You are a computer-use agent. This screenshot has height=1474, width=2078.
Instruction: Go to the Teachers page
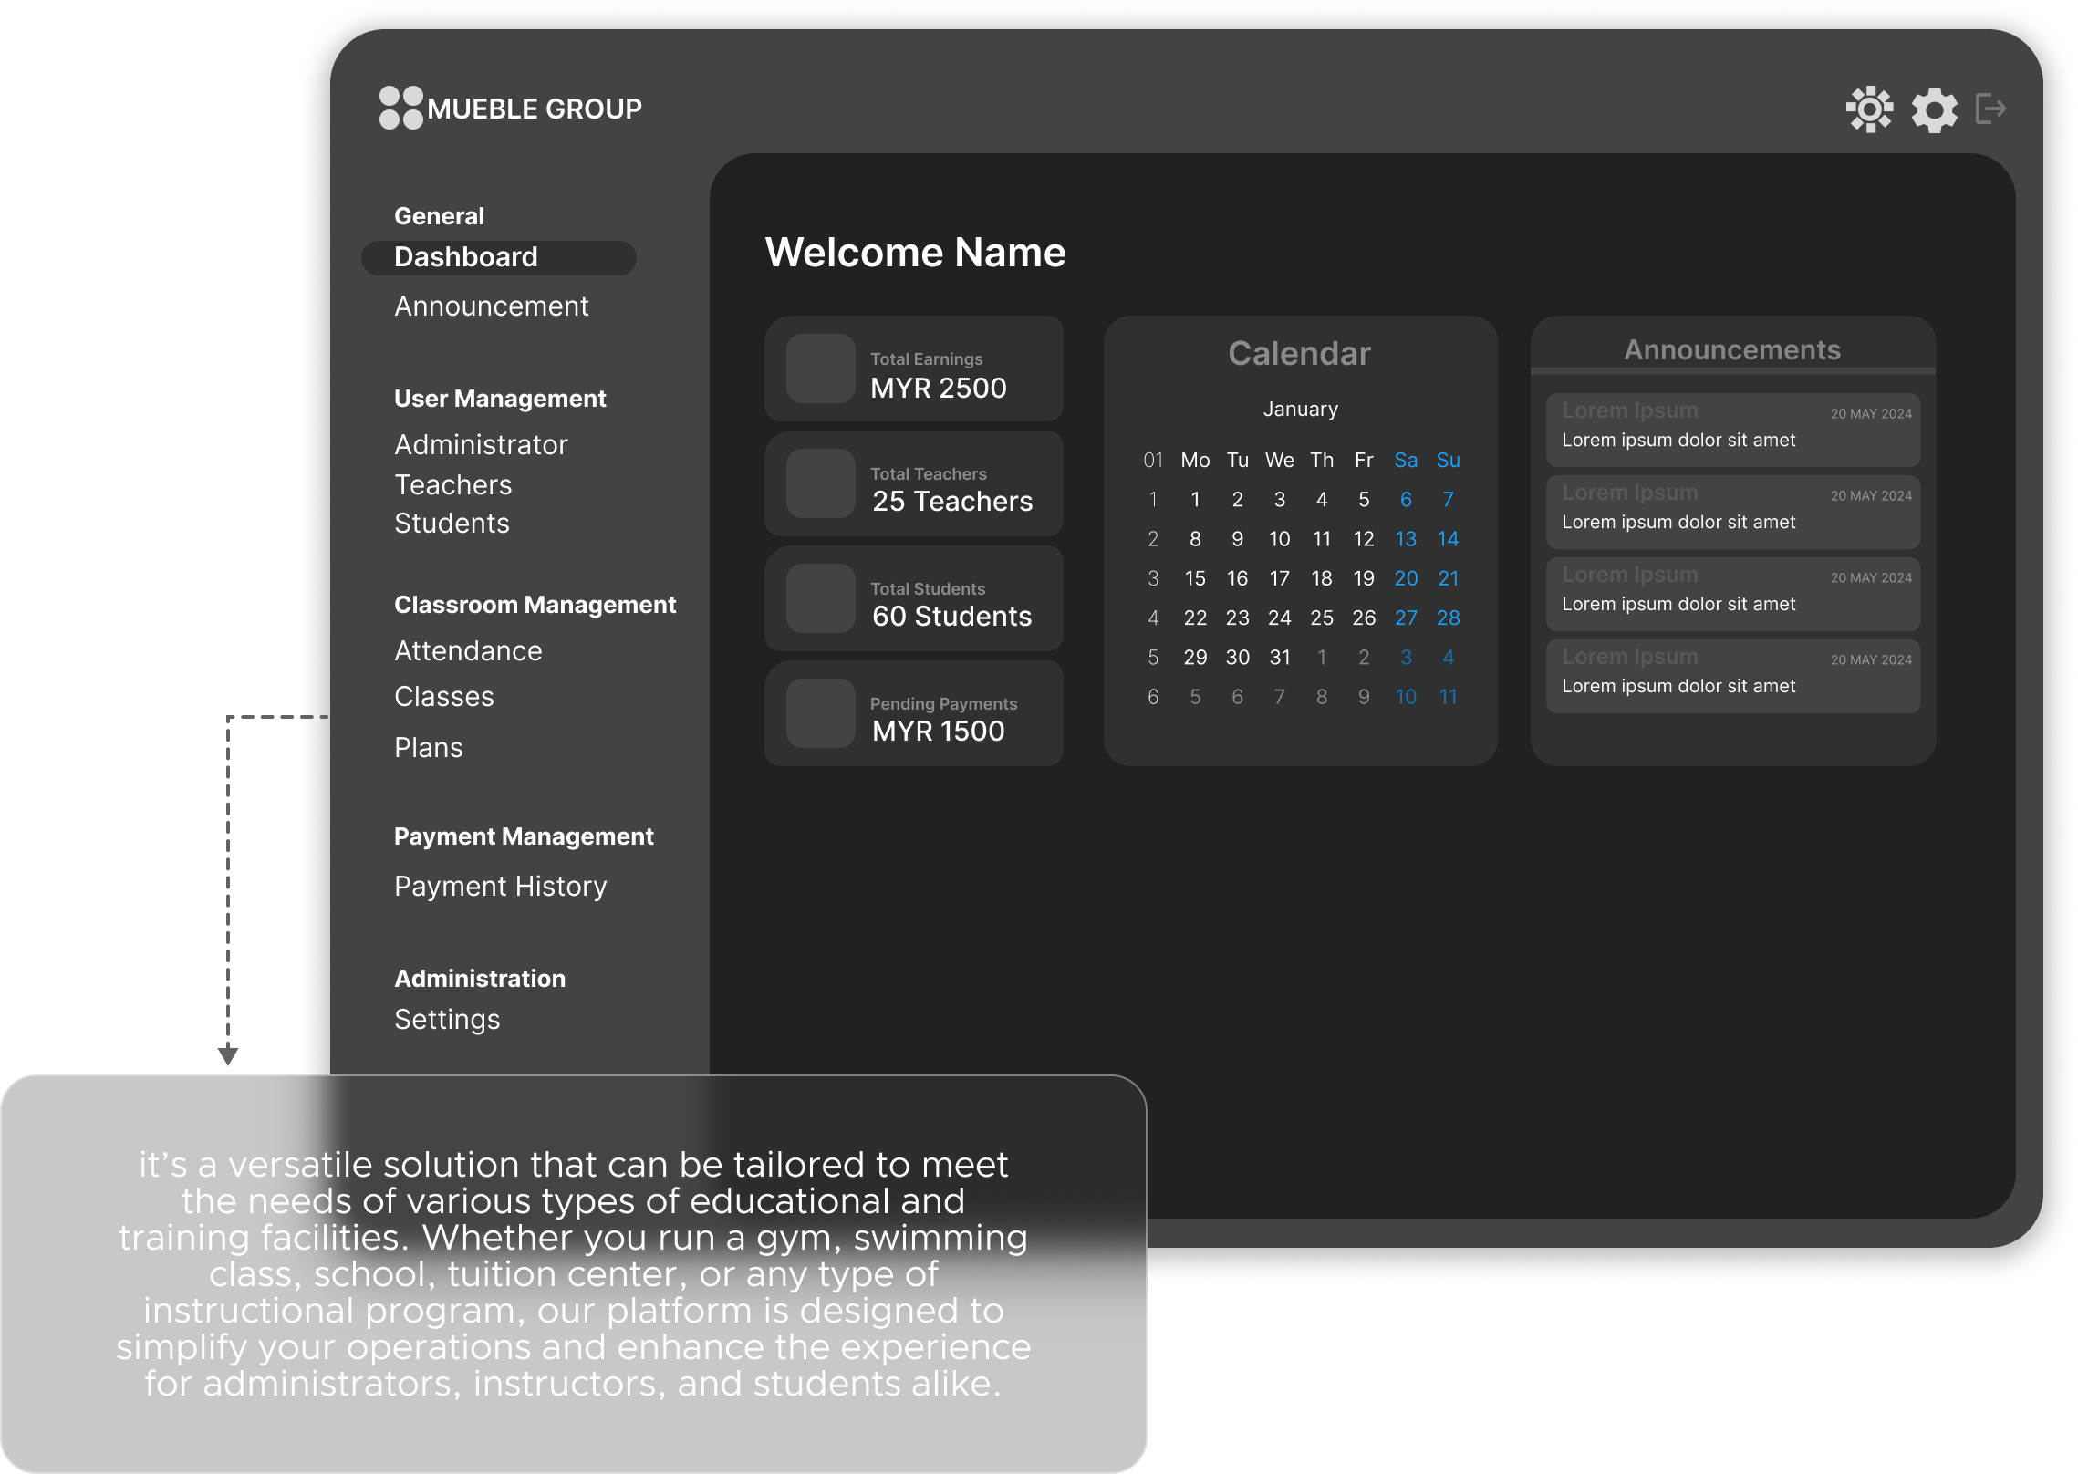coord(452,485)
